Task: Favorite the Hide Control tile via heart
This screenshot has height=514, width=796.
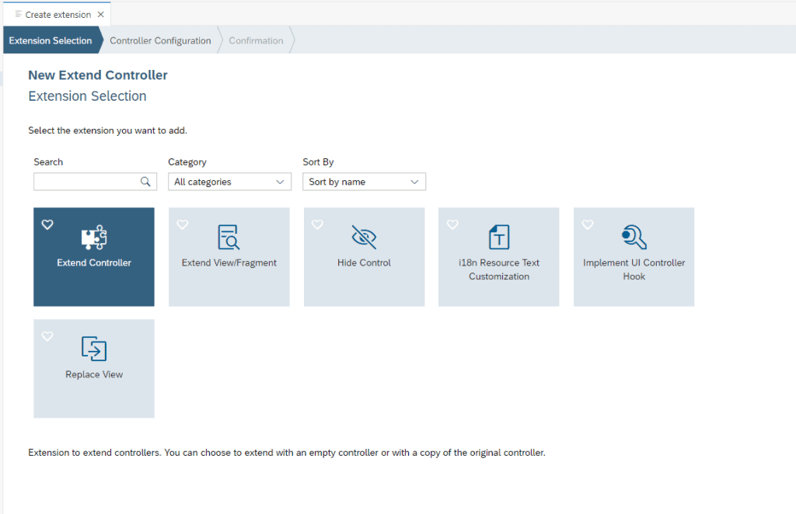Action: (317, 224)
